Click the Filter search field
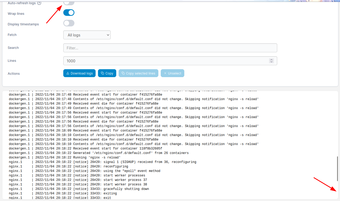The width and height of the screenshot is (340, 201). tap(170, 48)
